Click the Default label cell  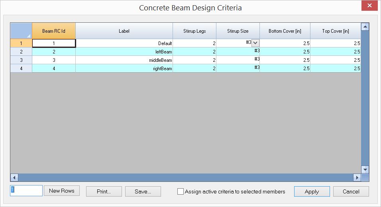click(x=124, y=43)
